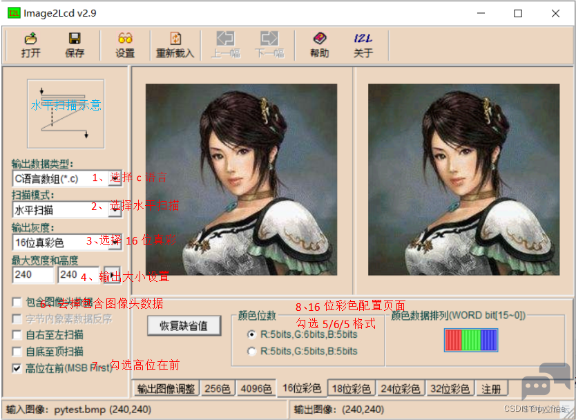Close the Image2Lcd window
The image size is (576, 420).
point(555,13)
